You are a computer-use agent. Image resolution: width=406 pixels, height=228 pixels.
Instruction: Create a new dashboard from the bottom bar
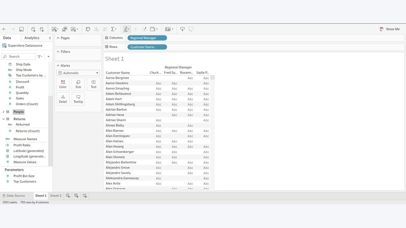pyautogui.click(x=76, y=196)
